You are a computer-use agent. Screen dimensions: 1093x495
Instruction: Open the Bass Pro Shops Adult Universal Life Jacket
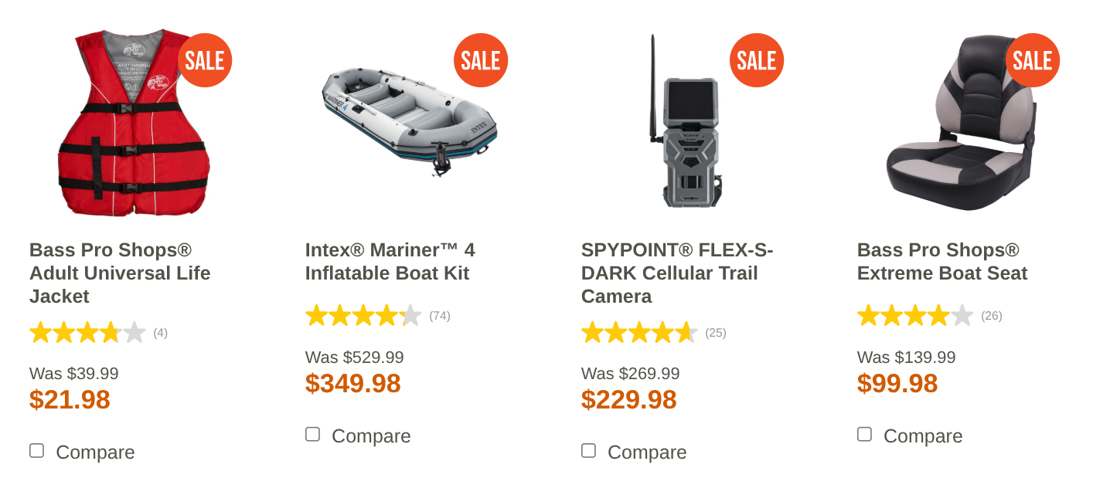tap(119, 273)
